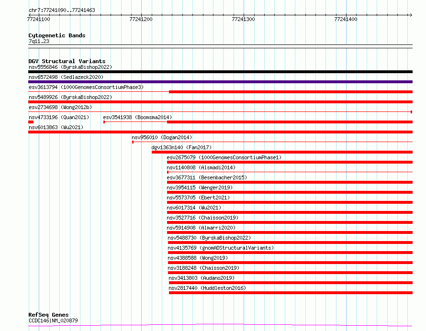The image size is (426, 331).
Task: Click the nsv5556846 black variant bar
Action: [220, 72]
